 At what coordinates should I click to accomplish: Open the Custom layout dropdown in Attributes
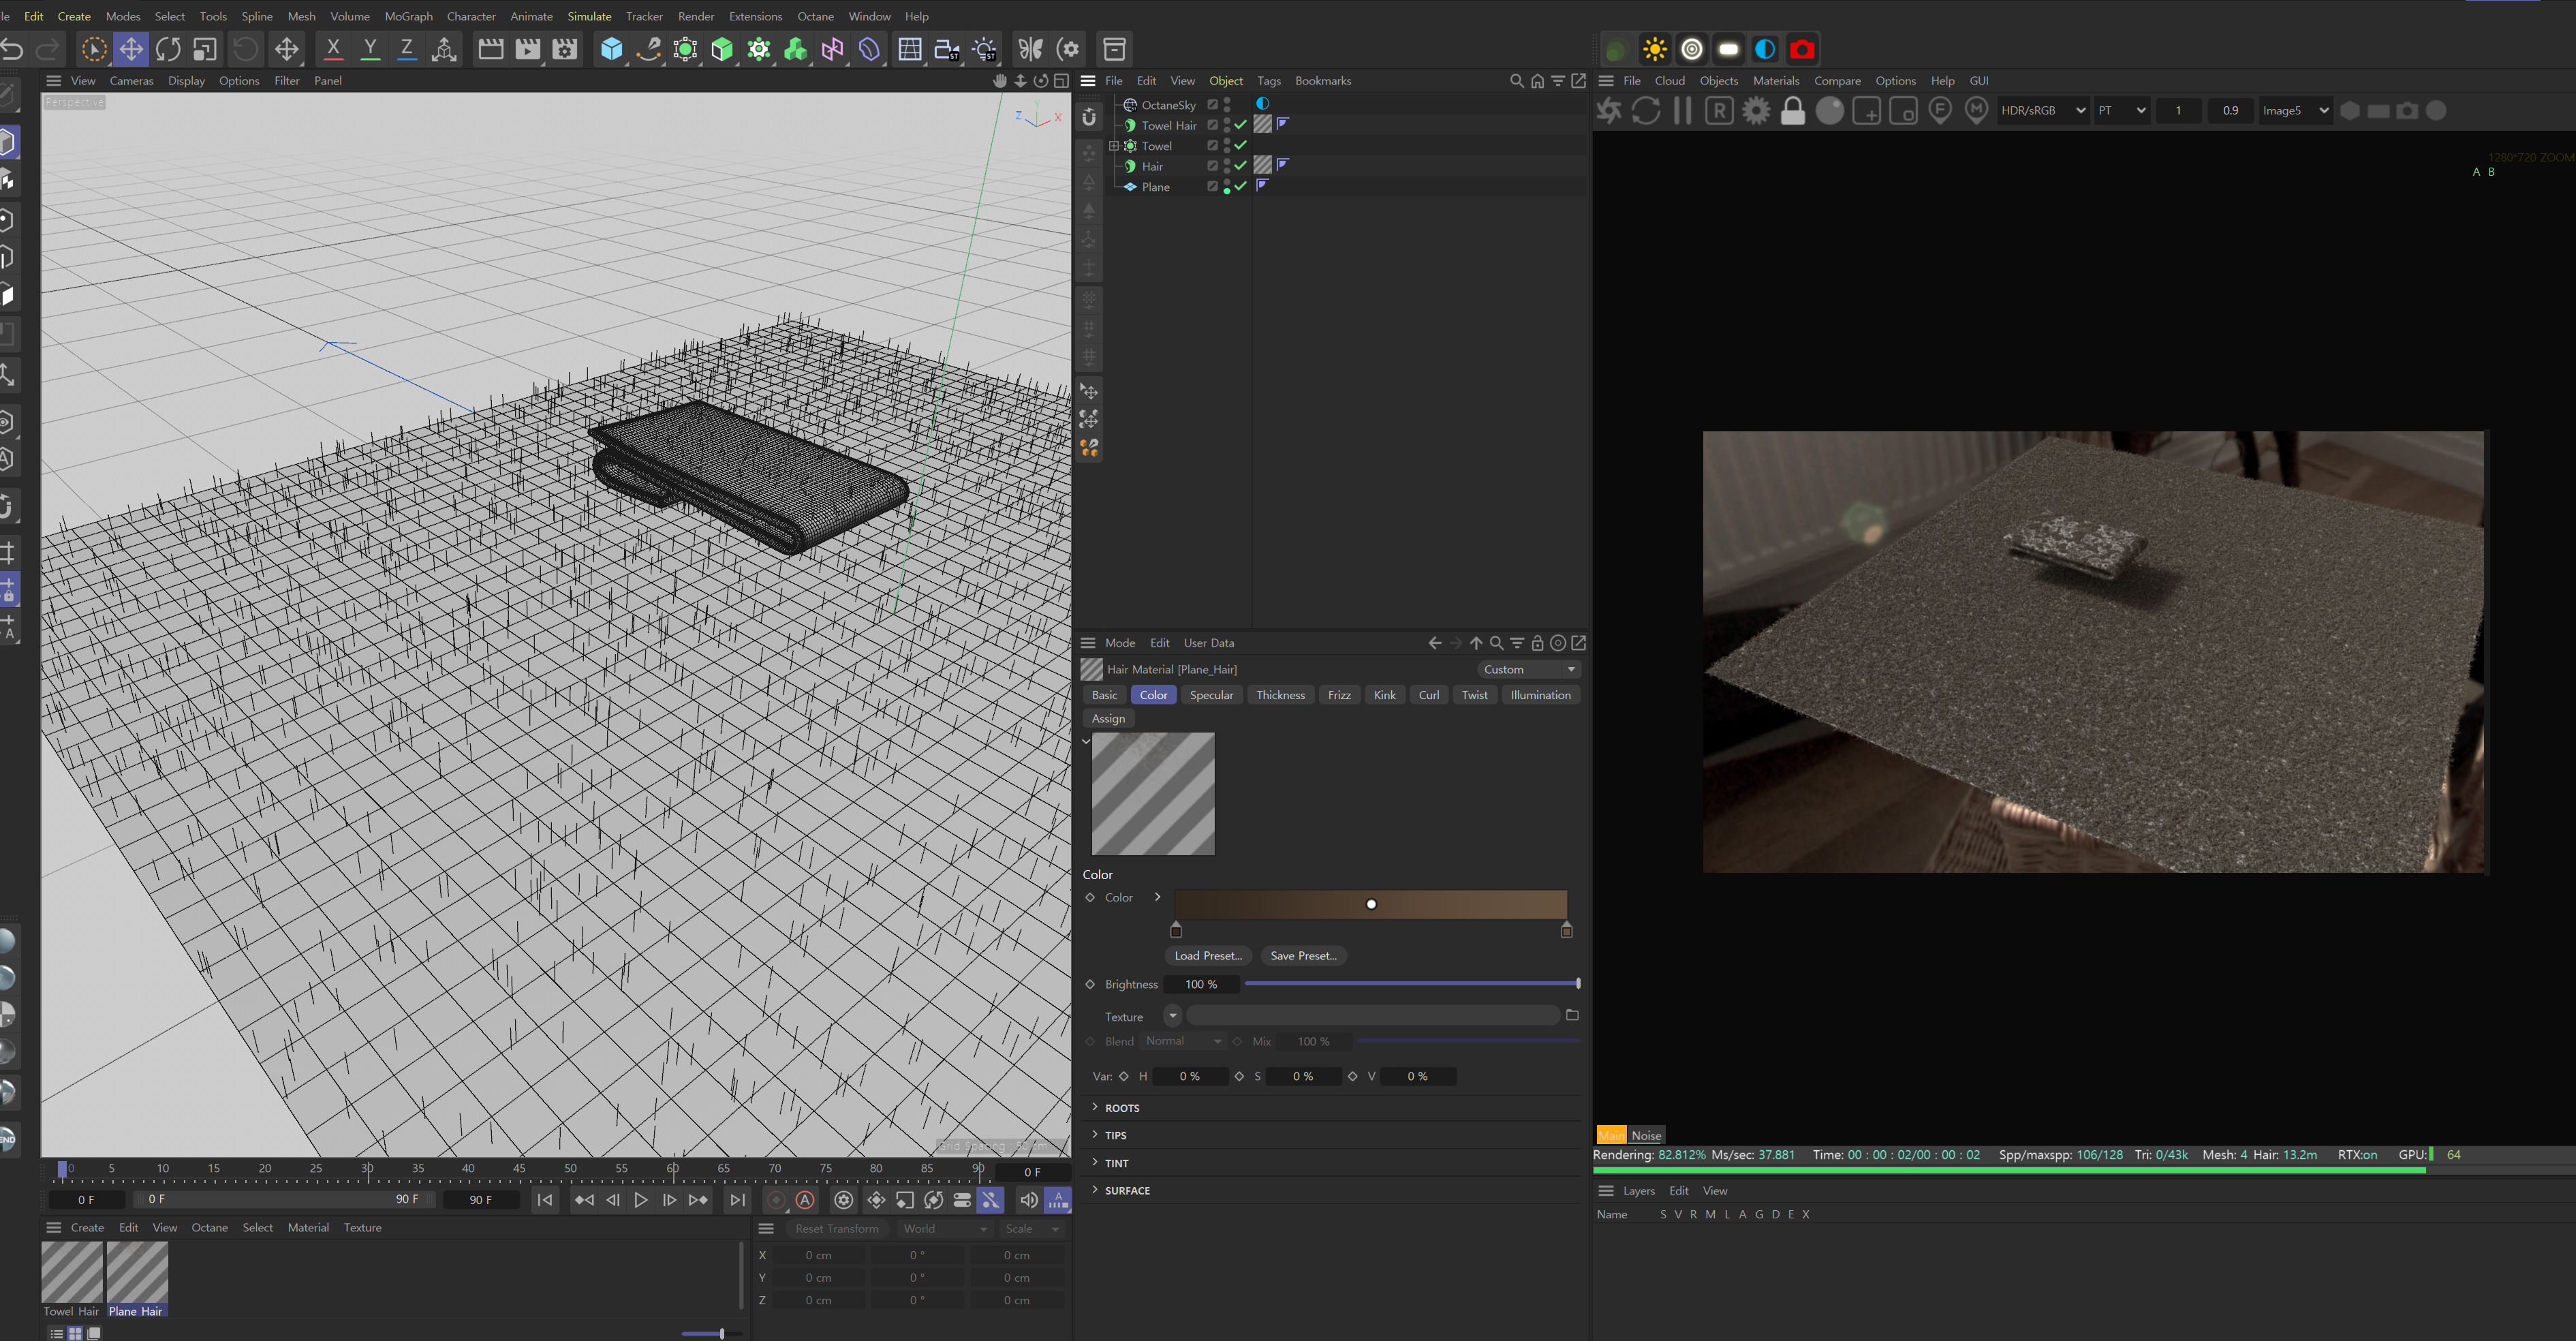[1529, 669]
